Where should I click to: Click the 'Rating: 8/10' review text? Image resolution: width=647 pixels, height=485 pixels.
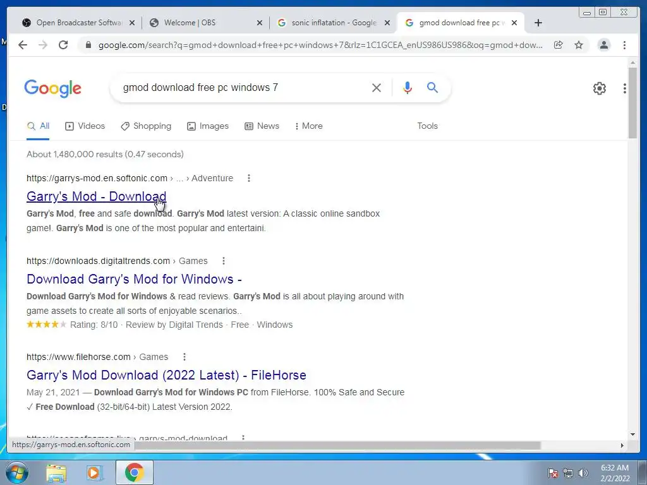94,325
